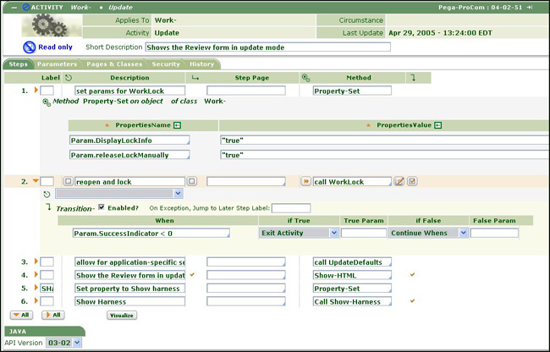The width and height of the screenshot is (550, 352).
Task: Click the Read only text label
Action: pyautogui.click(x=55, y=47)
